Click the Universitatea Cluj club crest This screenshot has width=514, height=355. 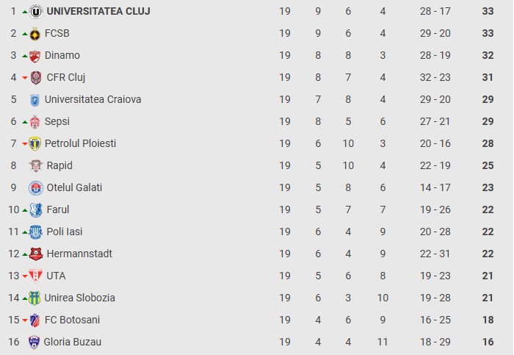(36, 12)
